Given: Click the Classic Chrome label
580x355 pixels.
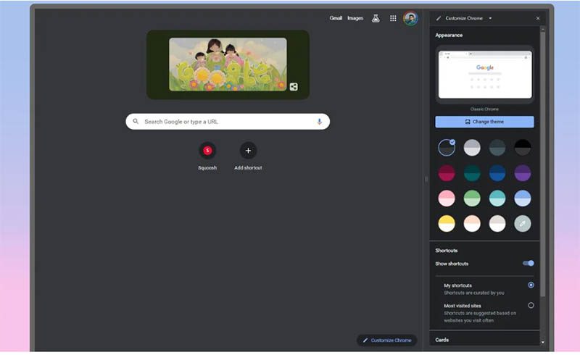Looking at the screenshot, I should [x=484, y=109].
